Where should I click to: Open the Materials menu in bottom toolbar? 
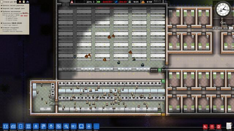coord(13,126)
